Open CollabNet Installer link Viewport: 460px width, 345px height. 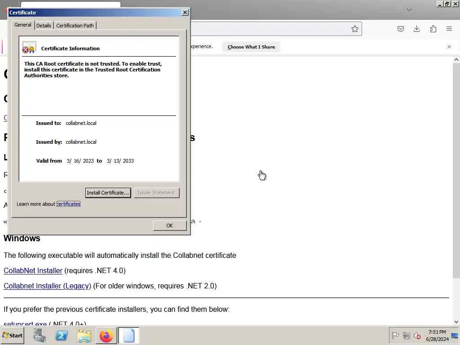coord(33,270)
